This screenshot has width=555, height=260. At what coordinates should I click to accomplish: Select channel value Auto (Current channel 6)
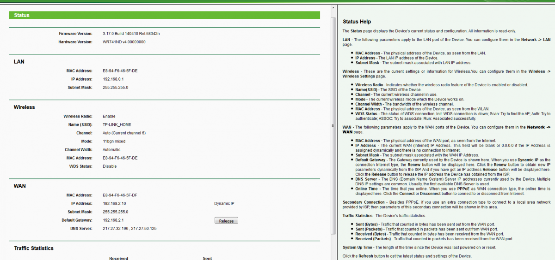[x=124, y=133]
